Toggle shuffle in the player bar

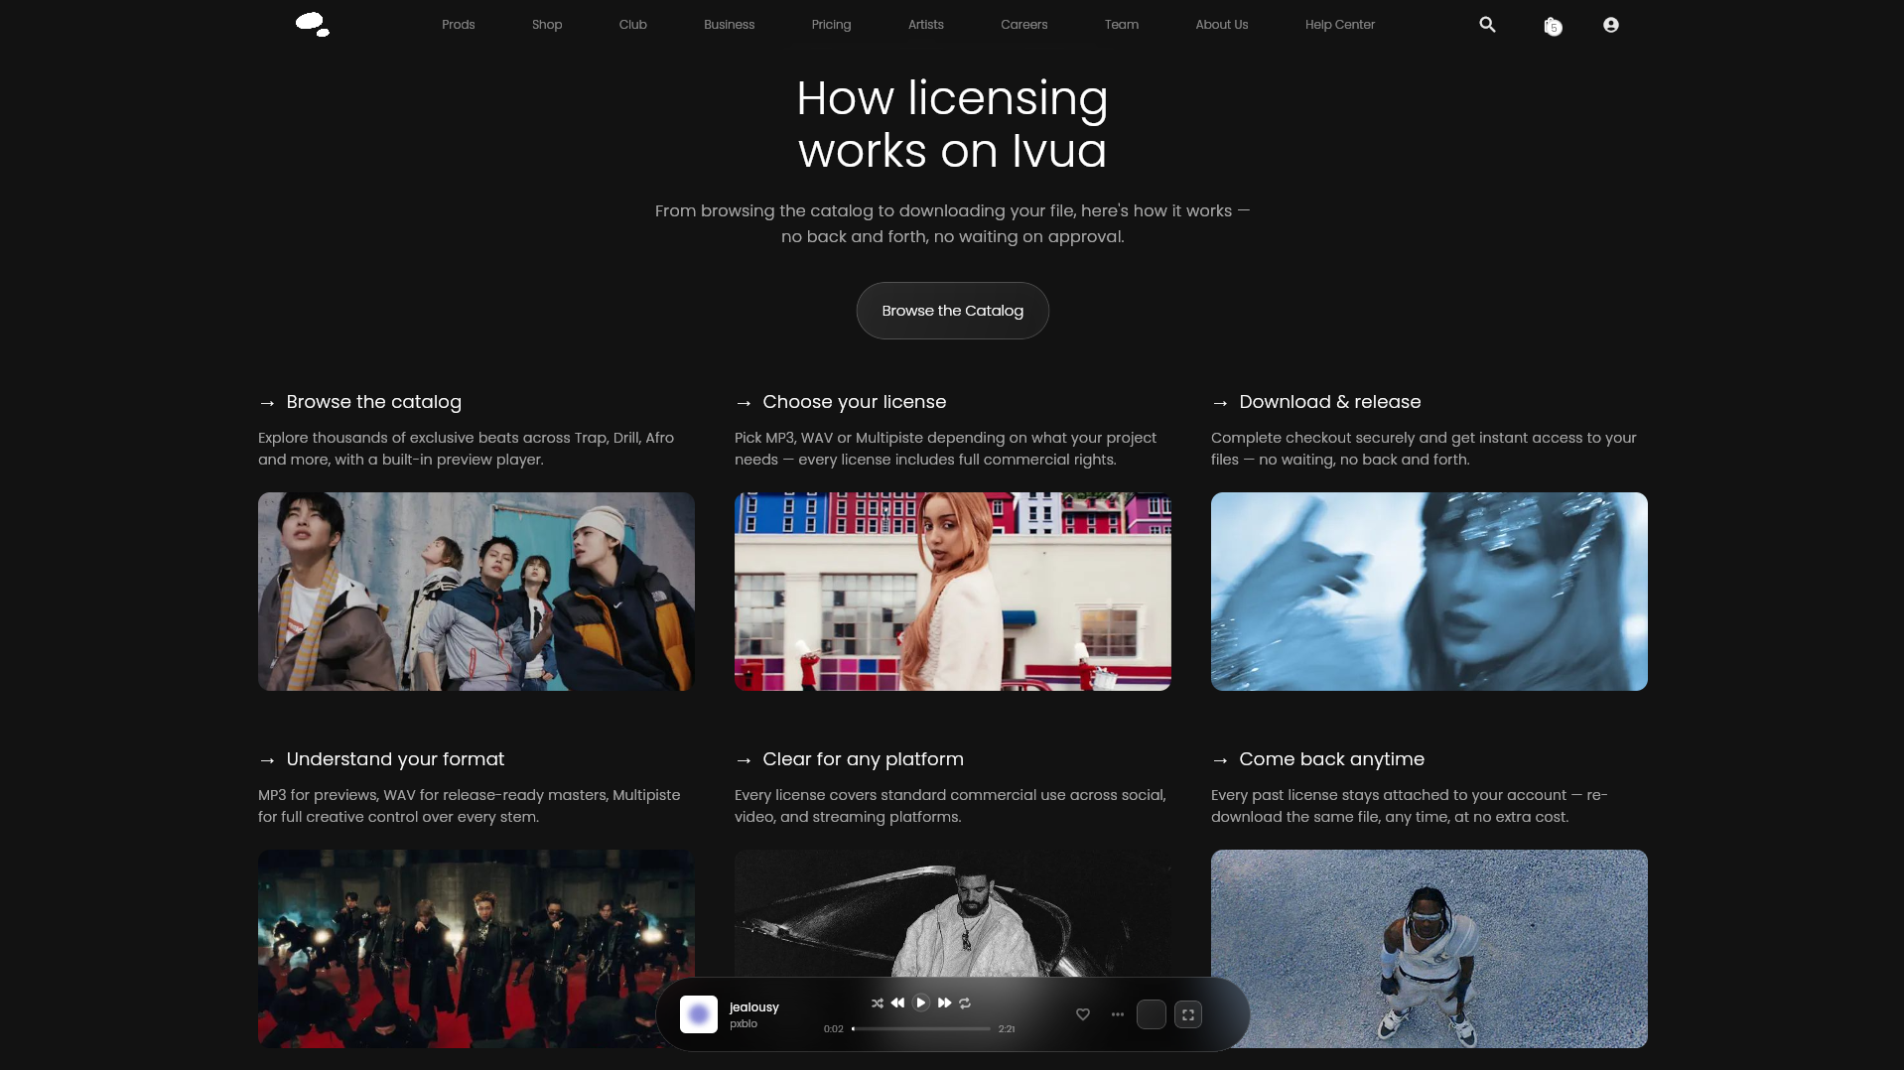click(x=878, y=1003)
